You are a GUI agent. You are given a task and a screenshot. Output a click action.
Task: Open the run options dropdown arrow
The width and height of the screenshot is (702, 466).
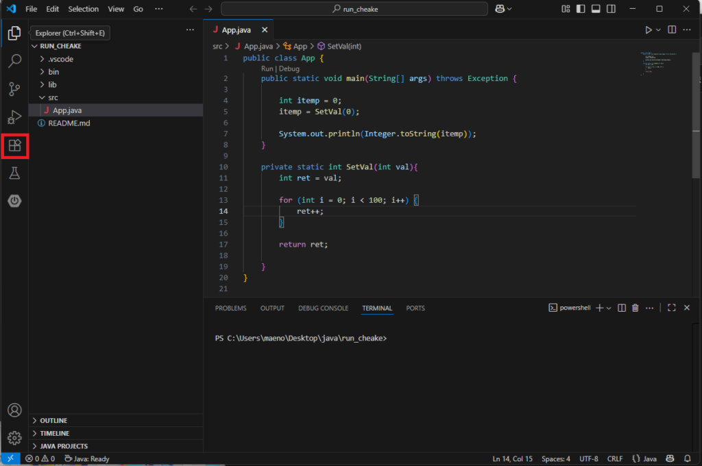(658, 30)
